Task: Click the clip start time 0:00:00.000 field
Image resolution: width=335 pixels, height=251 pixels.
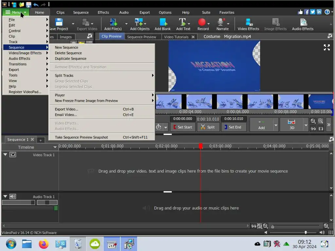Action: (x=183, y=119)
